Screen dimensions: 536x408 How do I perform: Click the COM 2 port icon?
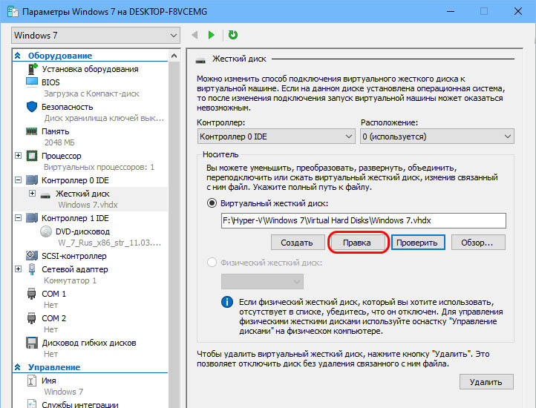point(31,318)
